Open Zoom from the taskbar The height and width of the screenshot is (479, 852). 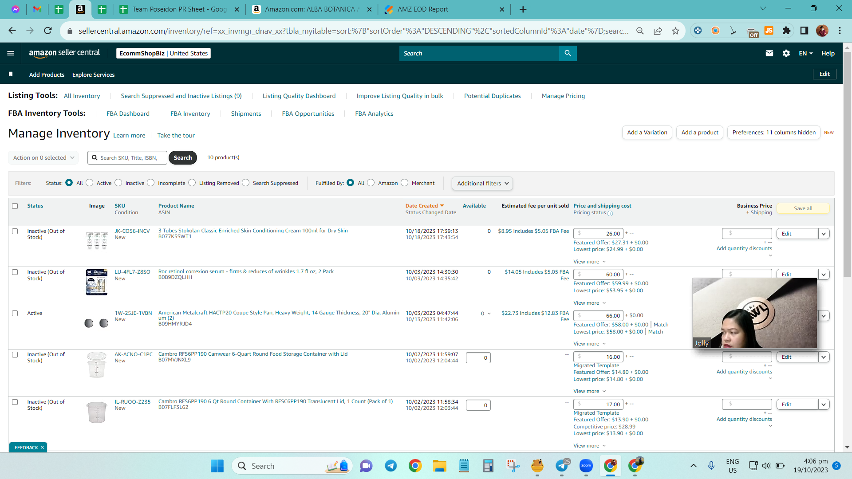586,466
